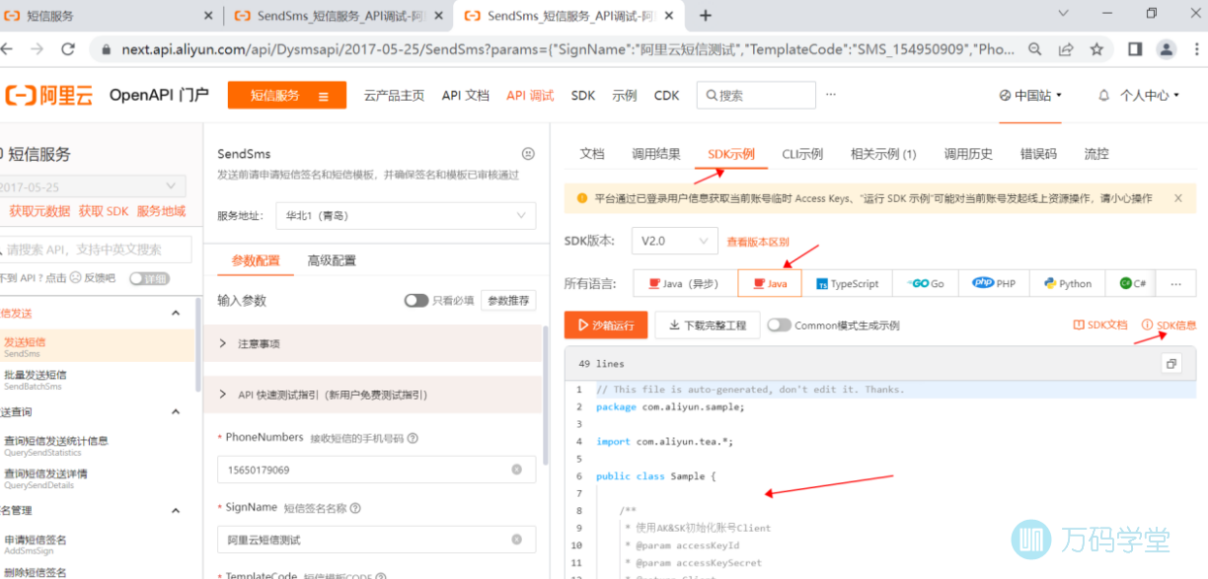Viewport: 1208px width, 579px height.
Task: Click the SignName input field
Action: 376,540
